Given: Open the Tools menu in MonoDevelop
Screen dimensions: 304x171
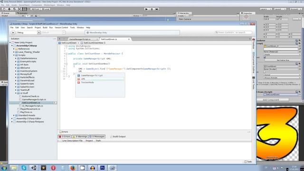Looking at the screenshot, I should [x=72, y=28].
